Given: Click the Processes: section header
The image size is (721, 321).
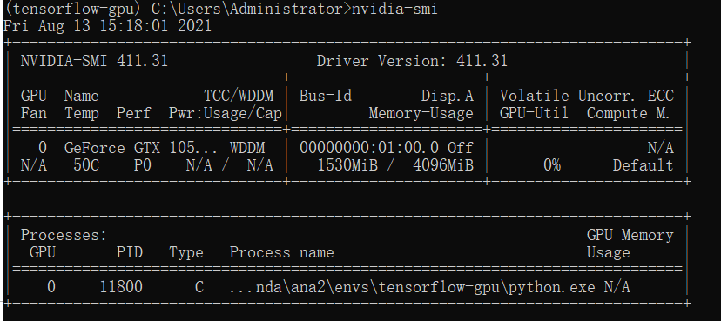Looking at the screenshot, I should tap(64, 235).
